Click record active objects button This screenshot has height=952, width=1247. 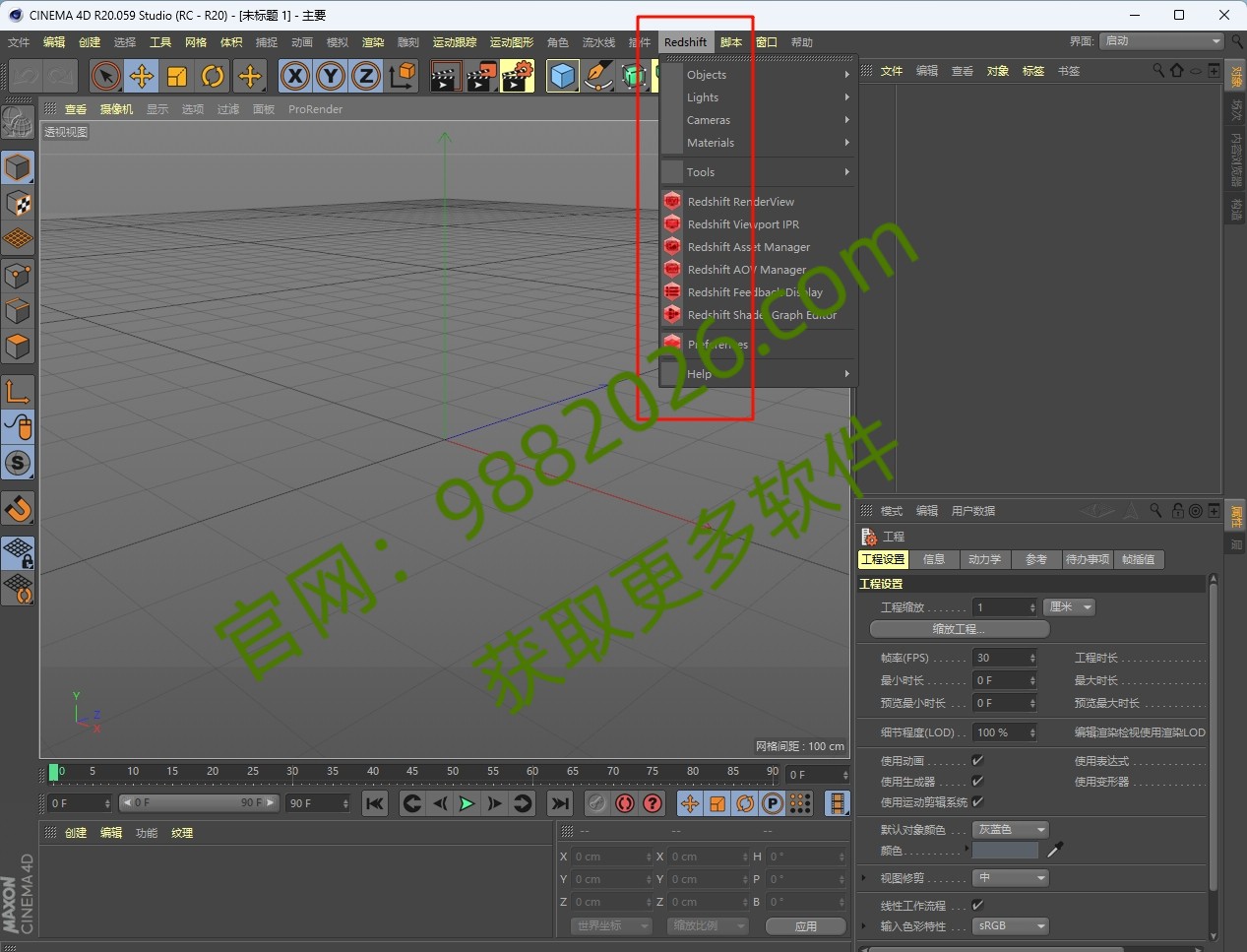click(596, 803)
